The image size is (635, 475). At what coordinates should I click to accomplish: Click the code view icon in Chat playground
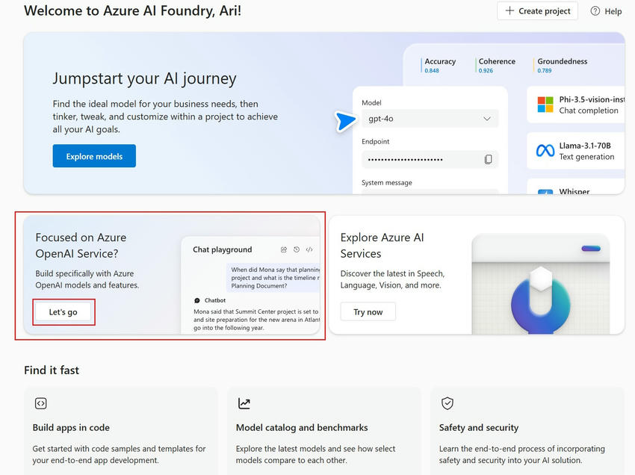(309, 249)
